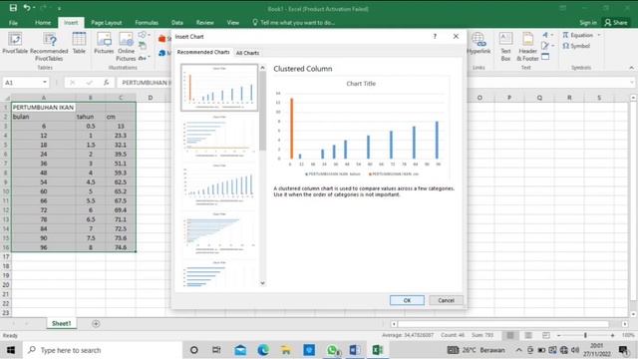Click Normal view icon in status bar
Image resolution: width=638 pixels, height=359 pixels.
point(509,335)
